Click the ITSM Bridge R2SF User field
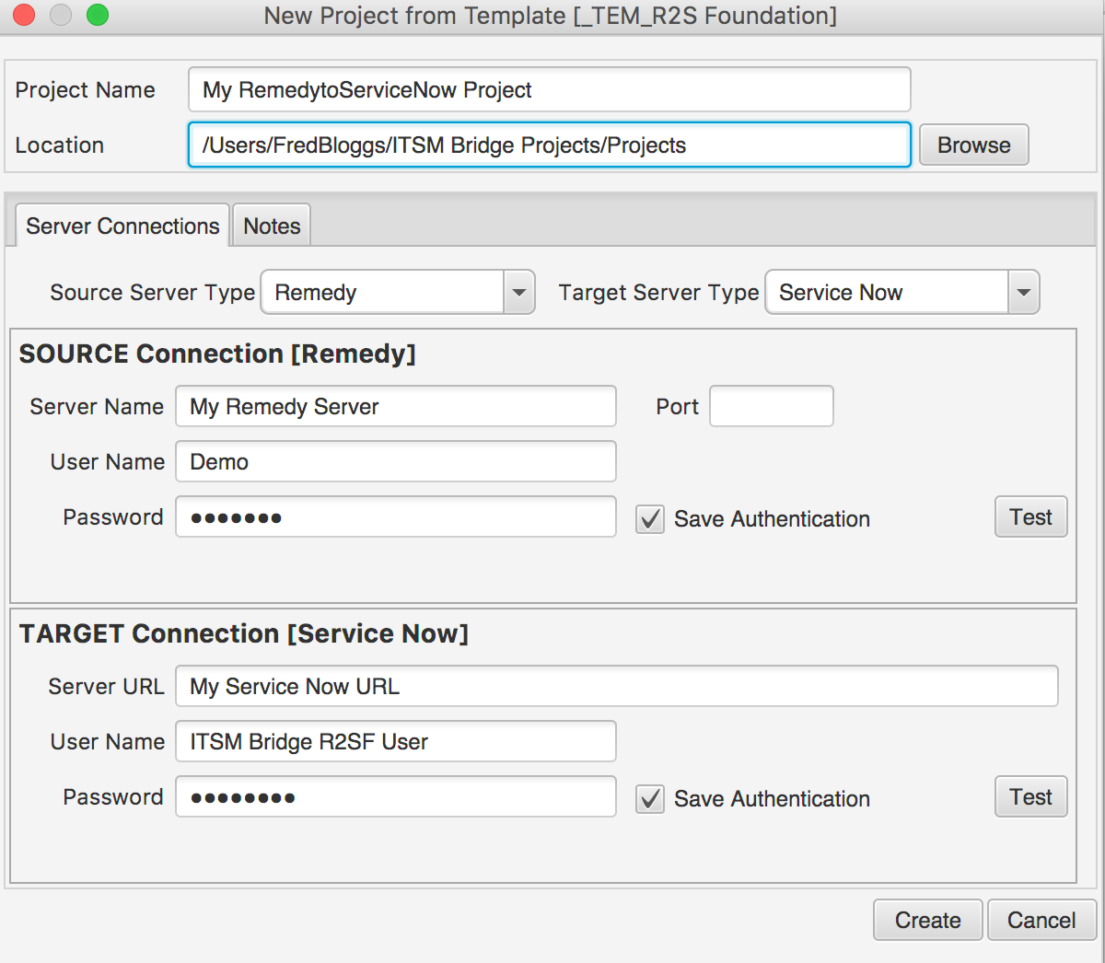The width and height of the screenshot is (1105, 963). 396,741
